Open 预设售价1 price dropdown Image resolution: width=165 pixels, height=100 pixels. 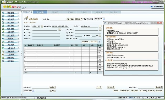click(x=103, y=19)
